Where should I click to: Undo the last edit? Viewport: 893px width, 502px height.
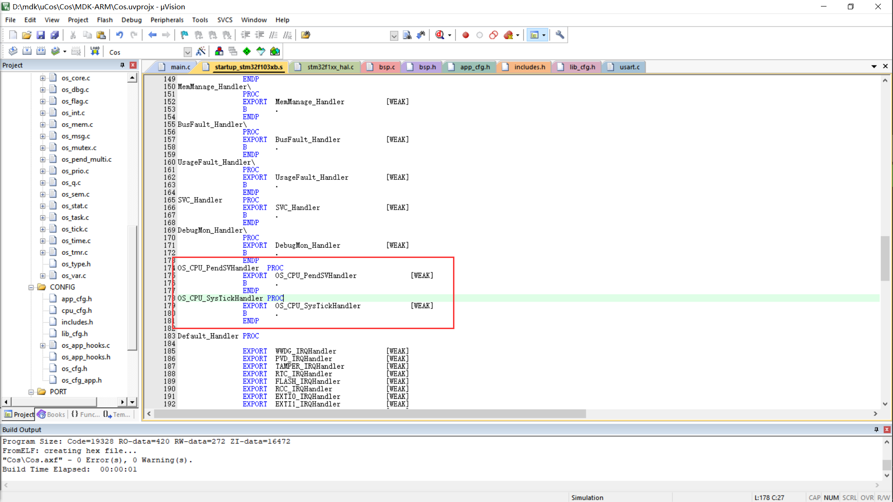point(120,35)
